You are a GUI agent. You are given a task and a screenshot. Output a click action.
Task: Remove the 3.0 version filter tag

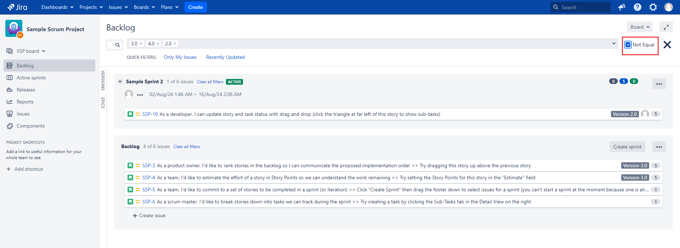click(141, 44)
